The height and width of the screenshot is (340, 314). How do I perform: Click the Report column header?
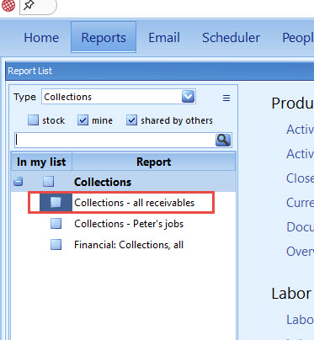point(153,162)
